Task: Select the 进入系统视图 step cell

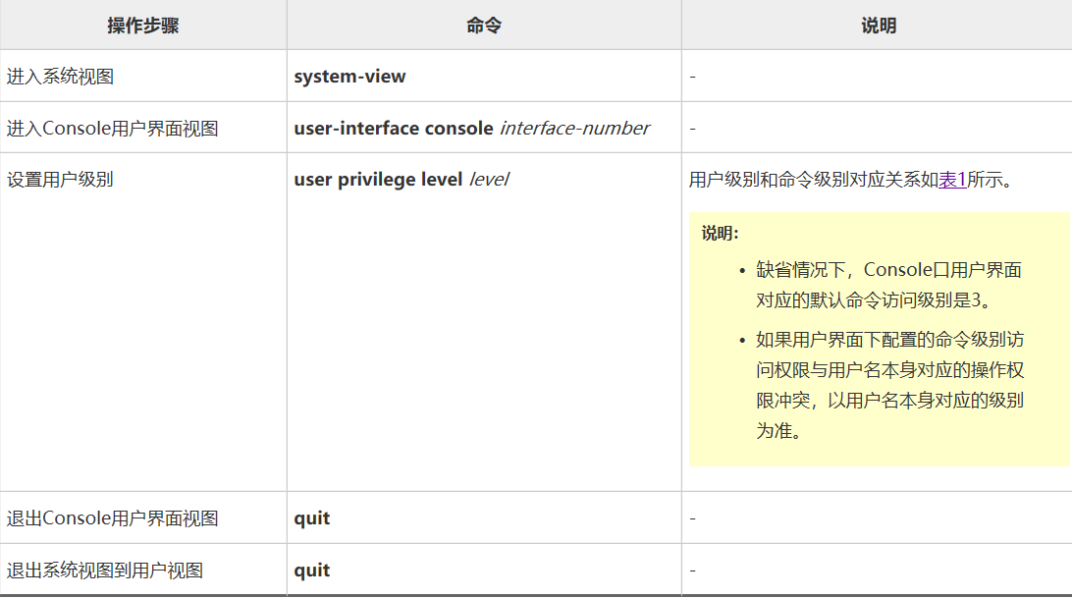Action: [x=61, y=77]
